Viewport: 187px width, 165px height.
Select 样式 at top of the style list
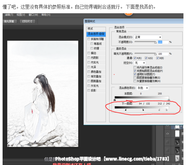(96, 29)
